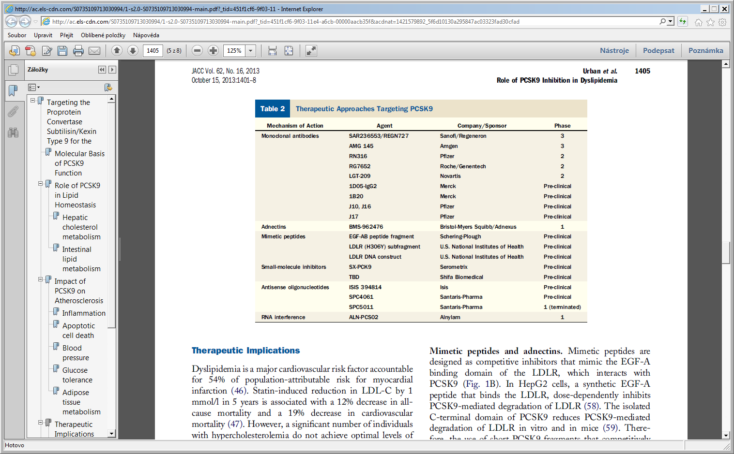The height and width of the screenshot is (454, 734).
Task: Jump to the Inflammation bookmark
Action: [84, 313]
